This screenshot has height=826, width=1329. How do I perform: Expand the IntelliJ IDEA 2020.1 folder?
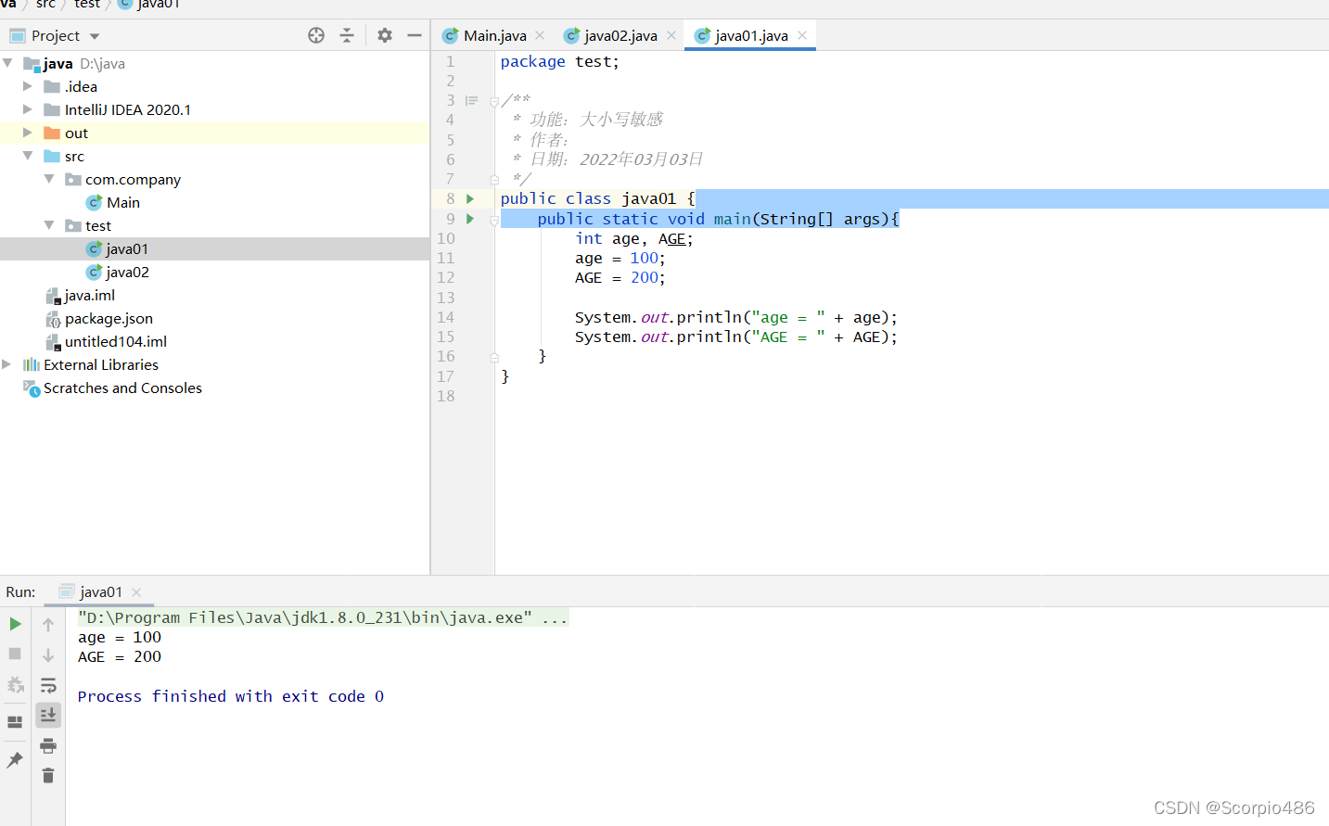point(28,109)
